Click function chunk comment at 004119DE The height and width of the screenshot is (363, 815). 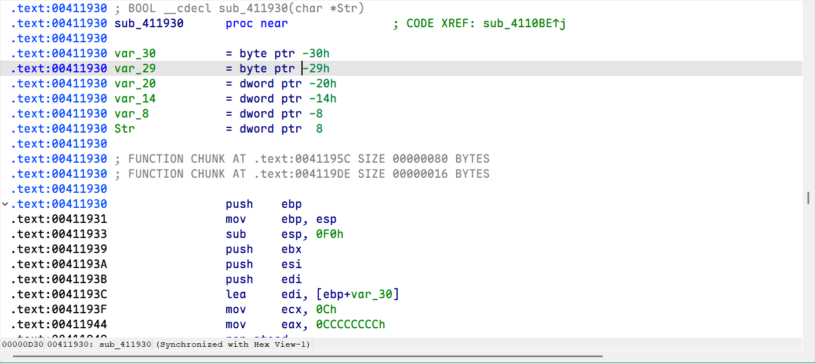[x=302, y=174]
